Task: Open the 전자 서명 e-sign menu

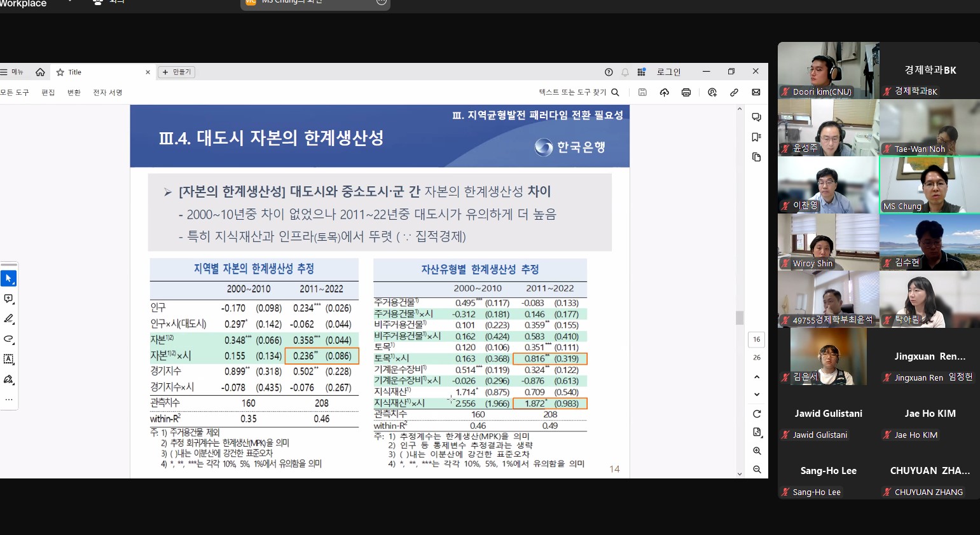Action: (107, 92)
